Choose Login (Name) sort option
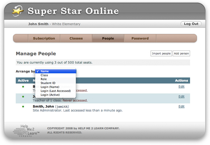The image size is (210, 145). pos(50,87)
